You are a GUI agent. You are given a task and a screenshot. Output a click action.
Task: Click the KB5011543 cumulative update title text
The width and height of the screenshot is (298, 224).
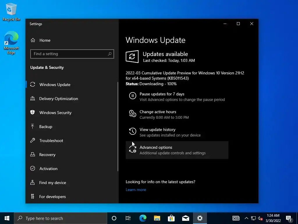(x=185, y=76)
